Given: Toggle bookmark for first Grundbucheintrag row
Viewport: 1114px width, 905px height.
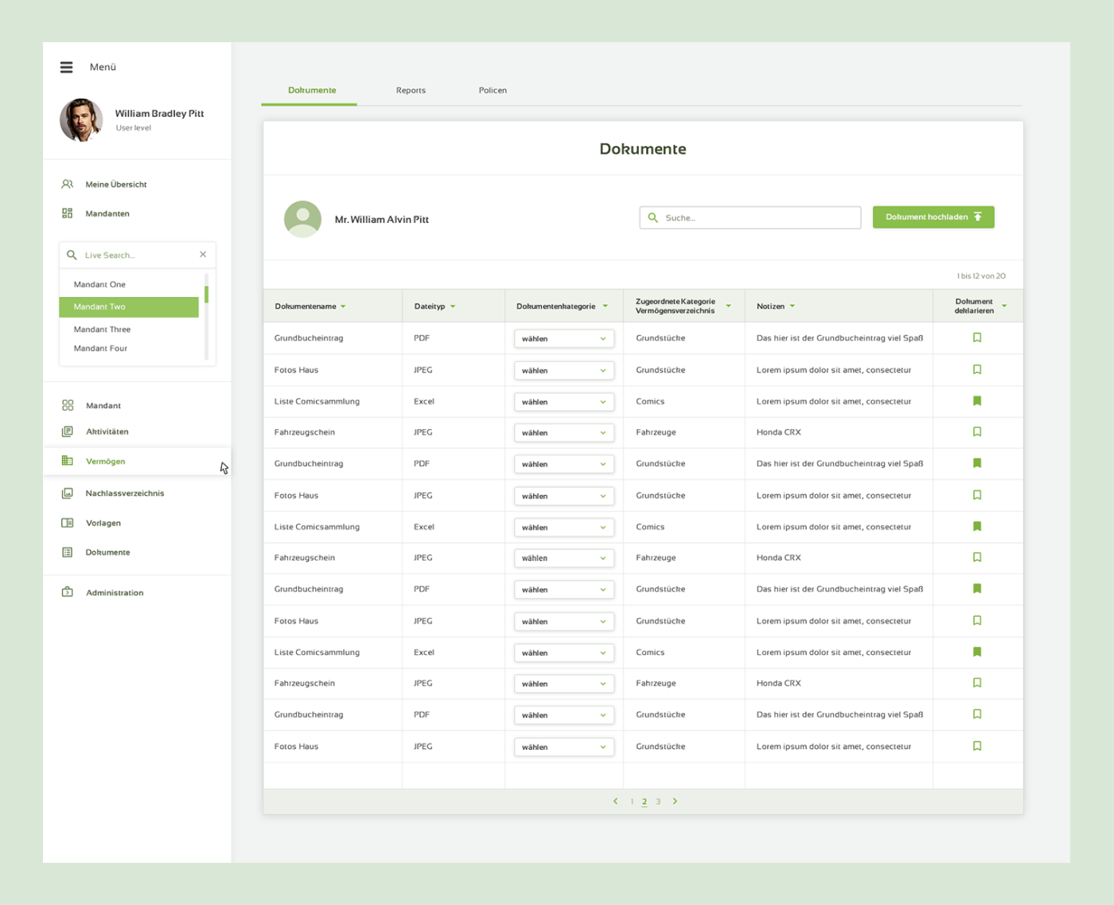Looking at the screenshot, I should (x=977, y=338).
